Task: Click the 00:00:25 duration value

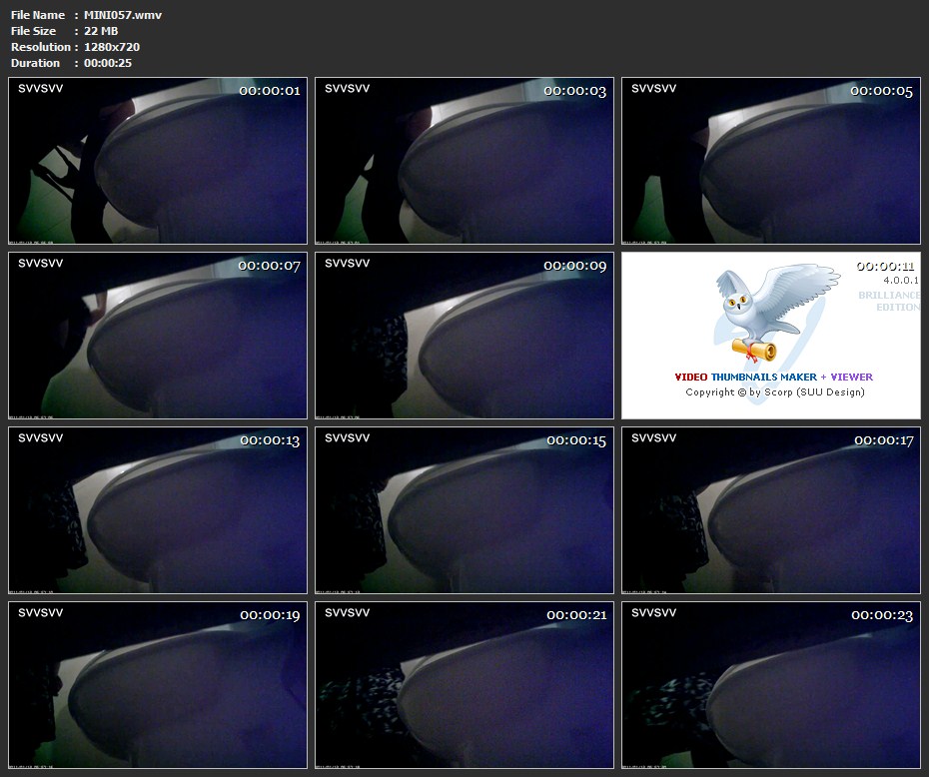Action: [108, 63]
